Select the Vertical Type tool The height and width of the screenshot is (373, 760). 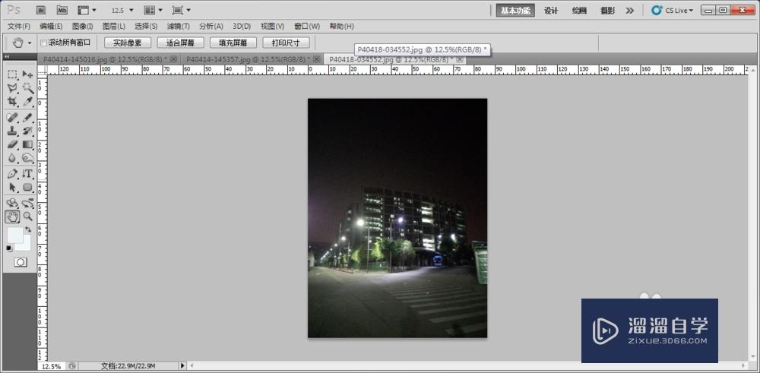point(27,173)
